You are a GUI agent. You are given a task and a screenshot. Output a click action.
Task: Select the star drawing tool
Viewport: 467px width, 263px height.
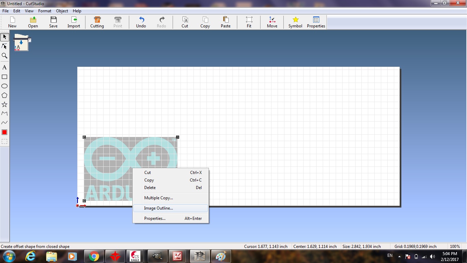tap(4, 104)
